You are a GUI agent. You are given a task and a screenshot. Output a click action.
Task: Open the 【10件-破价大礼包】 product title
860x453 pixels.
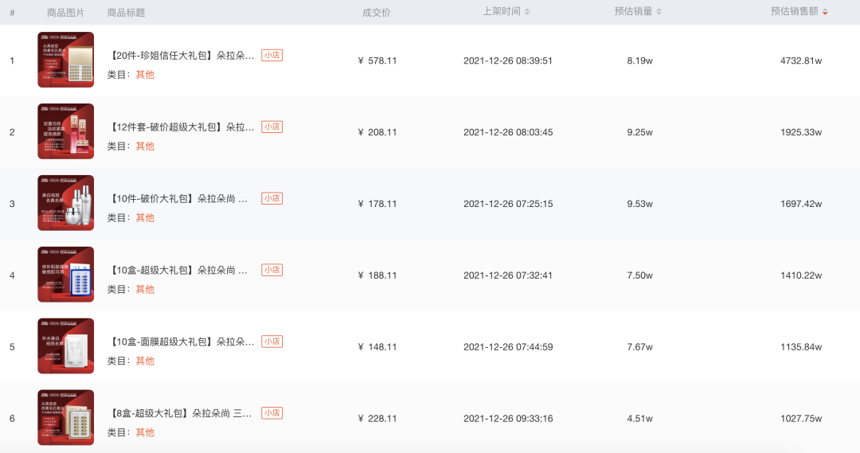click(x=178, y=198)
